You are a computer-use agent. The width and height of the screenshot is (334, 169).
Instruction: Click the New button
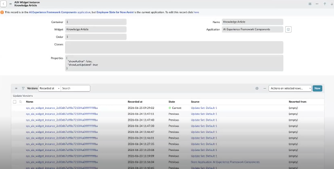point(317,88)
